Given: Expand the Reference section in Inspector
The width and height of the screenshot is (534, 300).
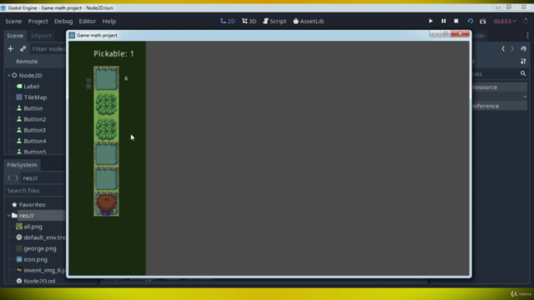Looking at the screenshot, I should coord(499,106).
